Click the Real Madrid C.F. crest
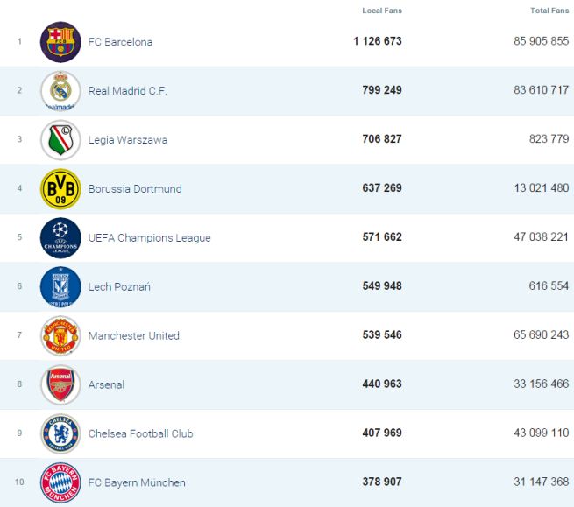 pyautogui.click(x=60, y=91)
